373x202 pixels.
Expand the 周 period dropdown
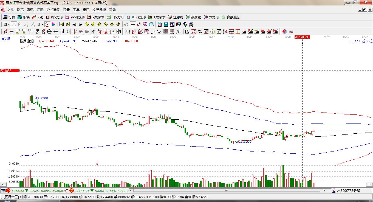[6, 24]
